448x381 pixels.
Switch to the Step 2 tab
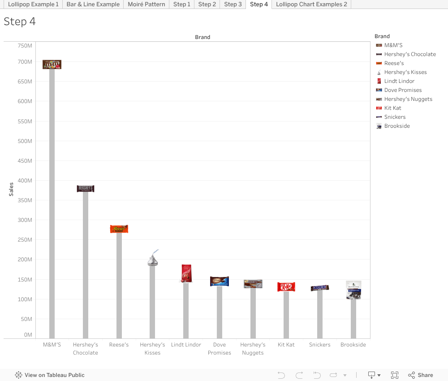[207, 4]
